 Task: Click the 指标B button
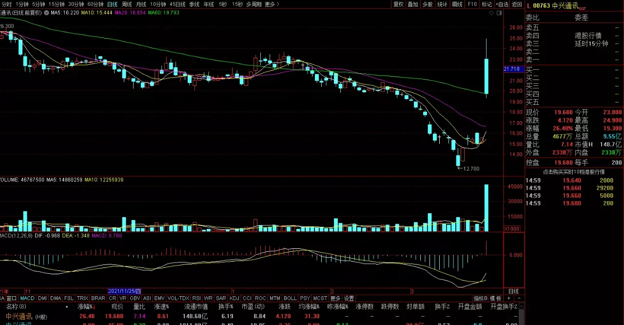pyautogui.click(x=480, y=298)
